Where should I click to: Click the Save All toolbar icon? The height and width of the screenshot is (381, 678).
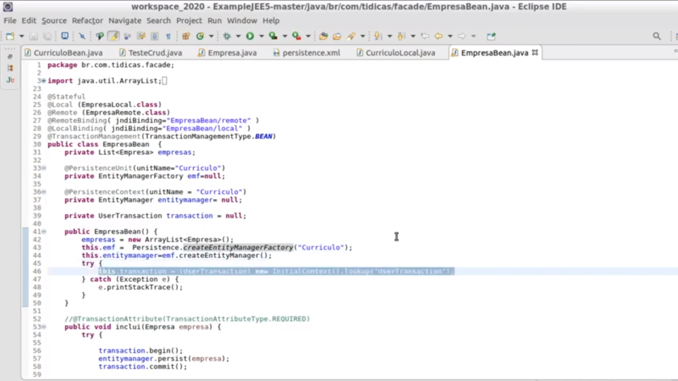pyautogui.click(x=47, y=36)
